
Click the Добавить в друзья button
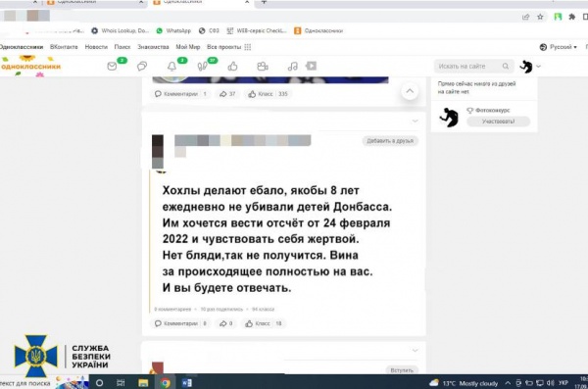[390, 141]
